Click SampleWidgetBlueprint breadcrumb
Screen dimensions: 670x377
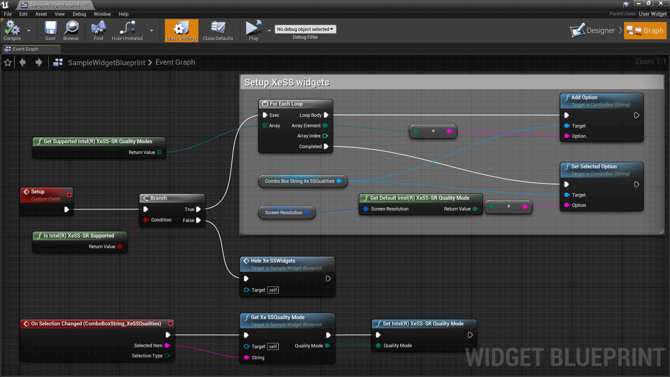tap(107, 63)
